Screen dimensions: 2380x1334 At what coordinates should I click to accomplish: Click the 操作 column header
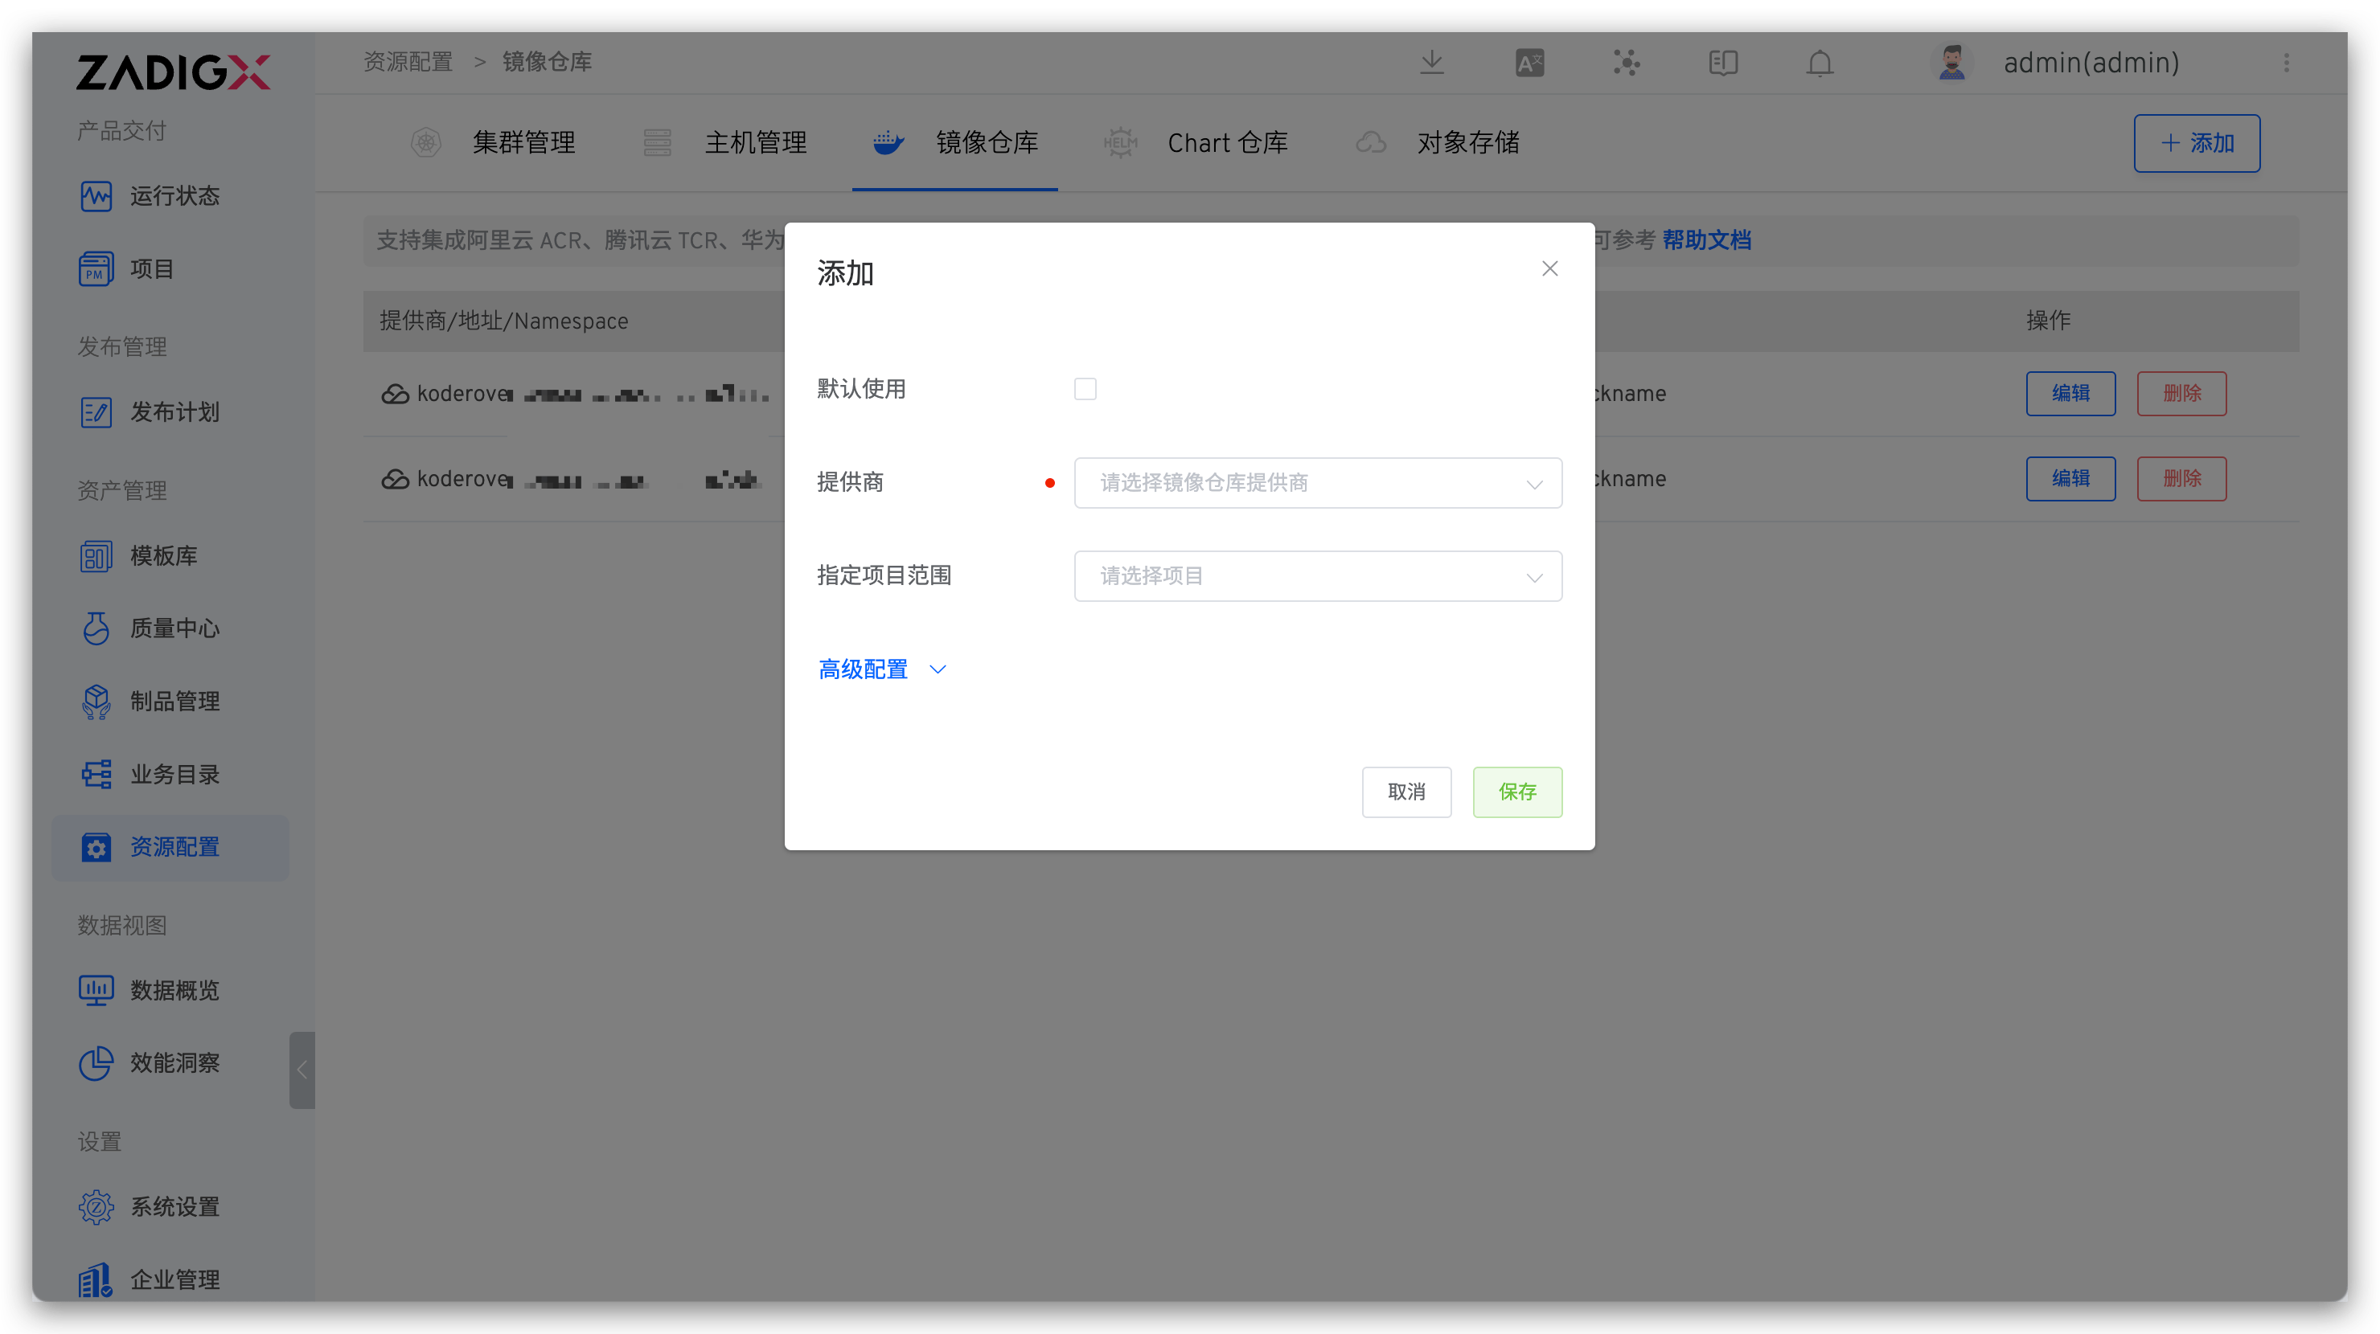coord(2048,321)
